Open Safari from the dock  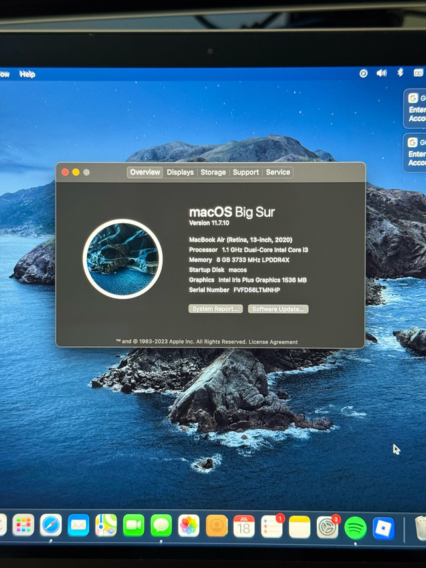(x=51, y=525)
